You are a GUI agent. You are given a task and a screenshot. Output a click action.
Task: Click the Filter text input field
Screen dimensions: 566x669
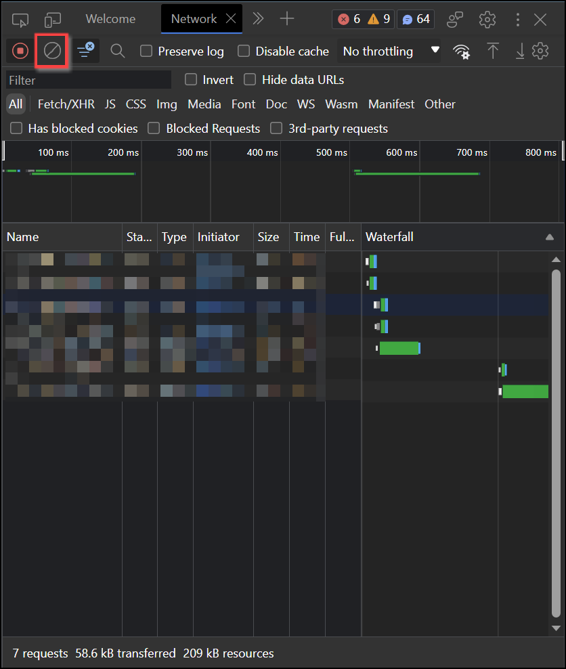click(88, 80)
